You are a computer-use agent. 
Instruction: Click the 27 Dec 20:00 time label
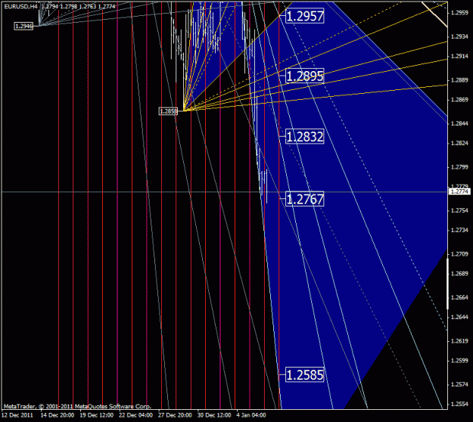pos(175,415)
